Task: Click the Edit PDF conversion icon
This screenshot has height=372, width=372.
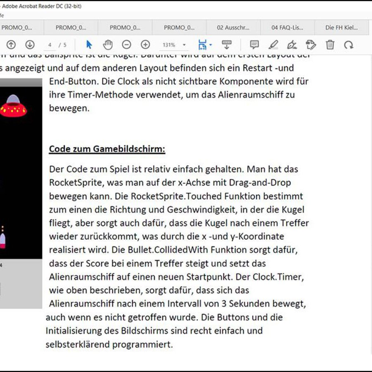Action: tap(311, 44)
